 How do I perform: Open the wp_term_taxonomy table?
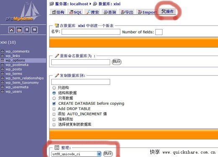(x=22, y=83)
